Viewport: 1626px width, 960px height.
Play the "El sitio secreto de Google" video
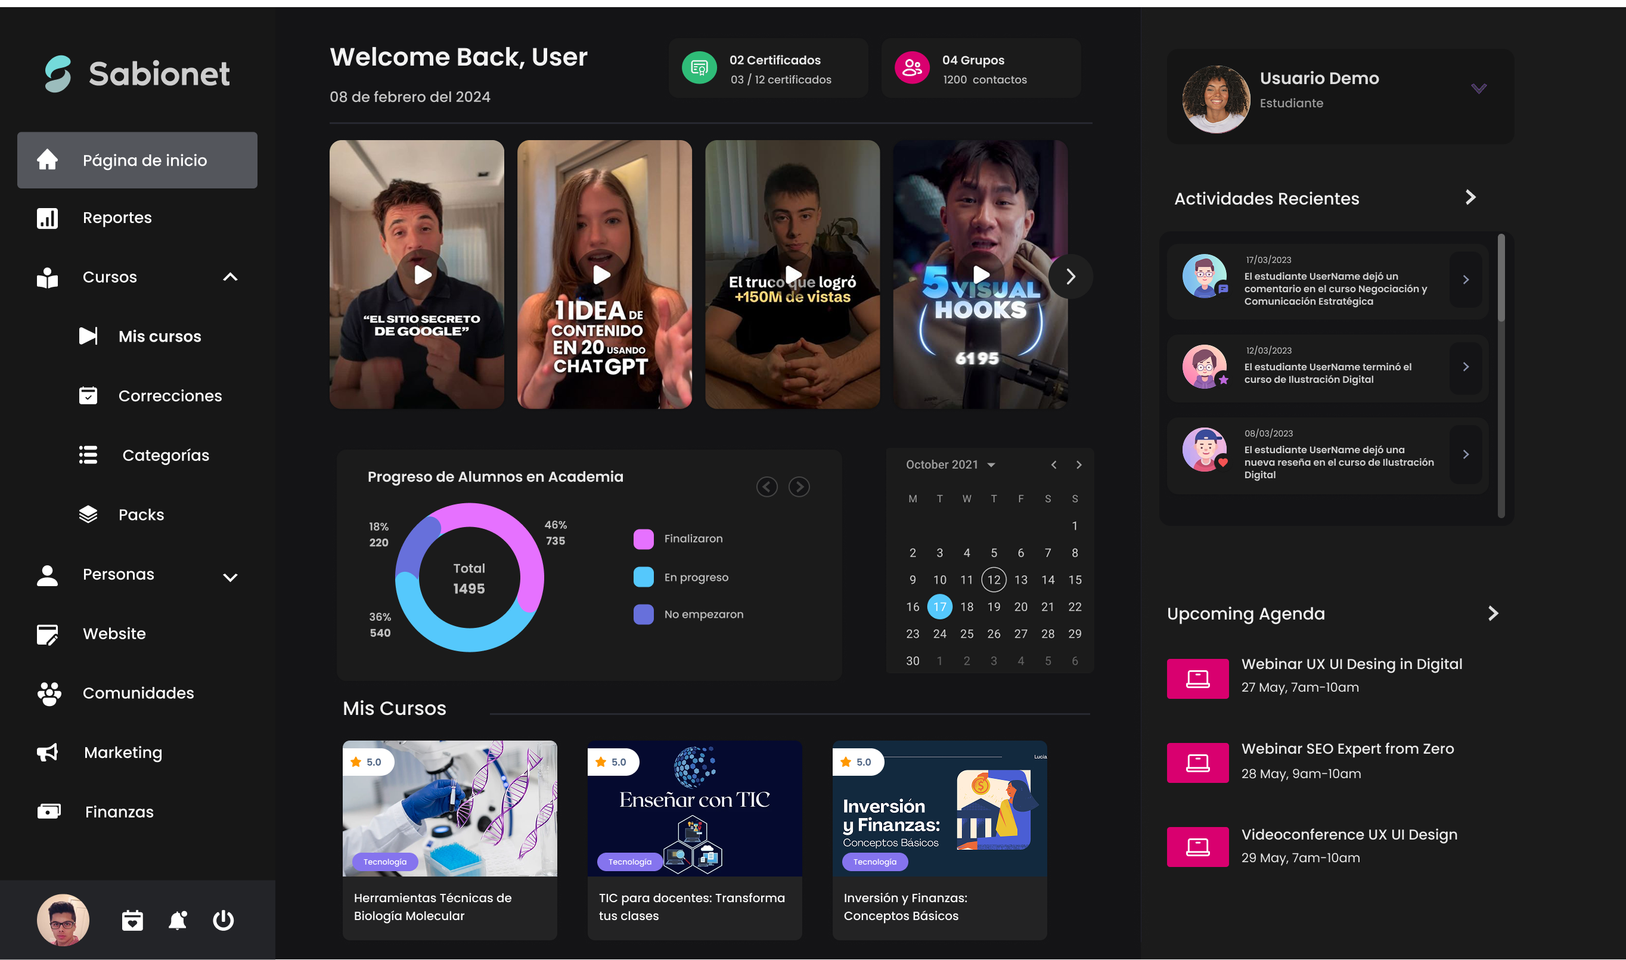click(x=422, y=275)
